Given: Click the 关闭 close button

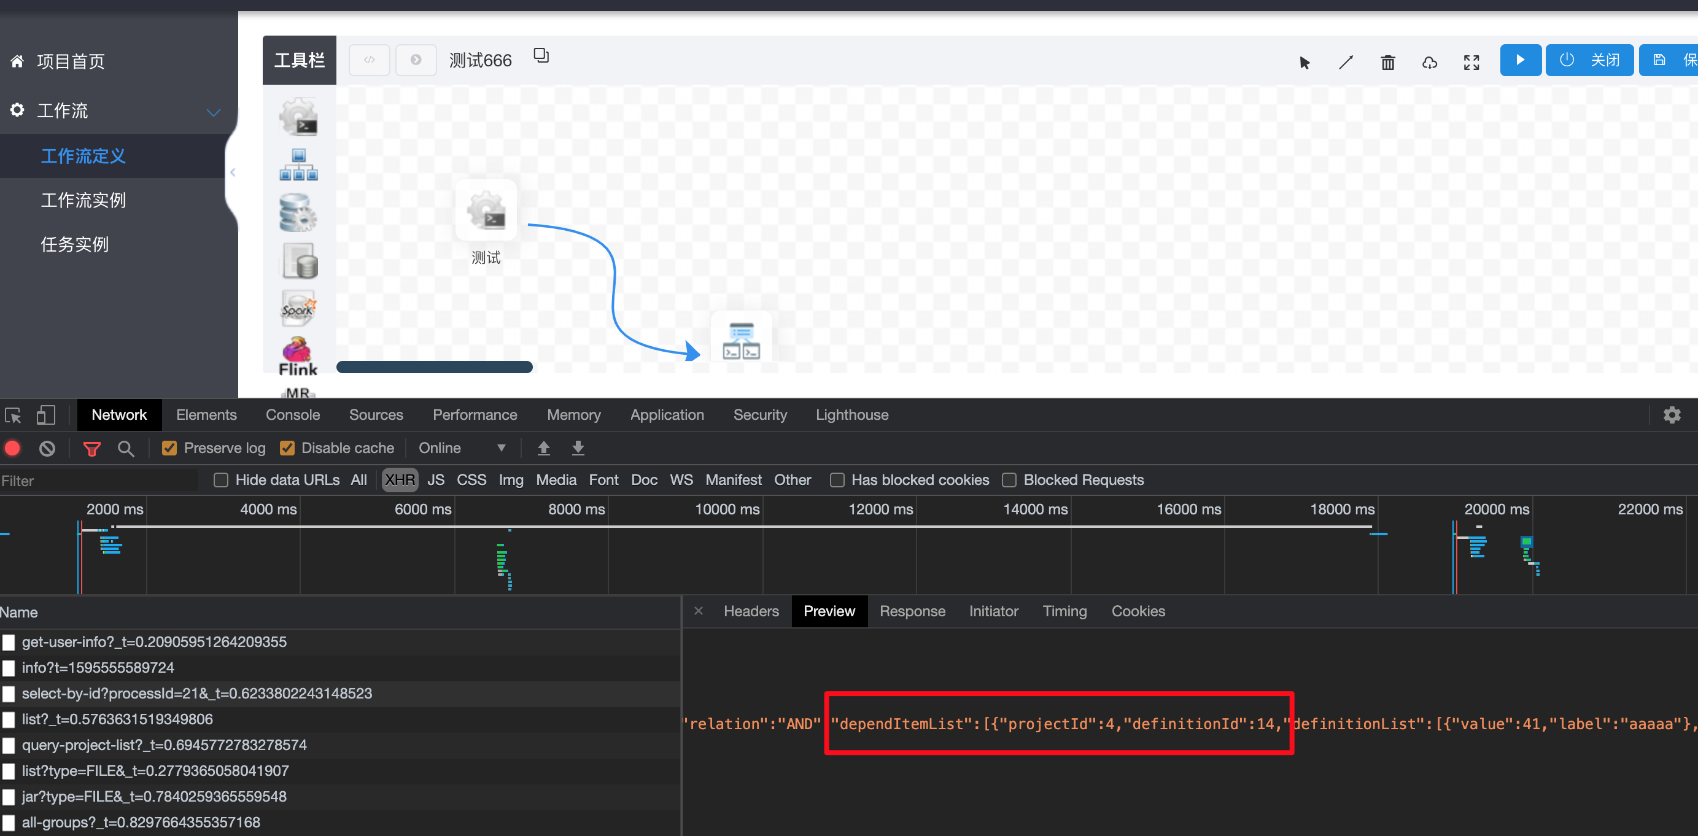Looking at the screenshot, I should point(1589,60).
